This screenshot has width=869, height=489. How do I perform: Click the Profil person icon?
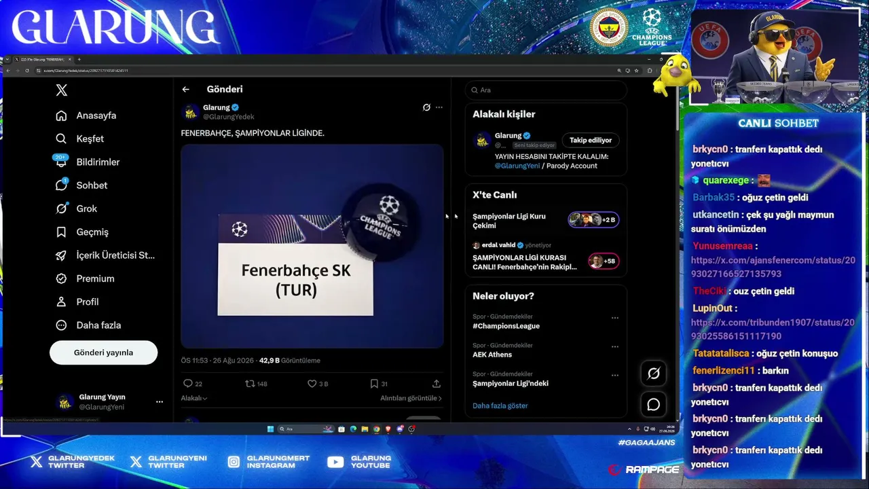click(61, 302)
